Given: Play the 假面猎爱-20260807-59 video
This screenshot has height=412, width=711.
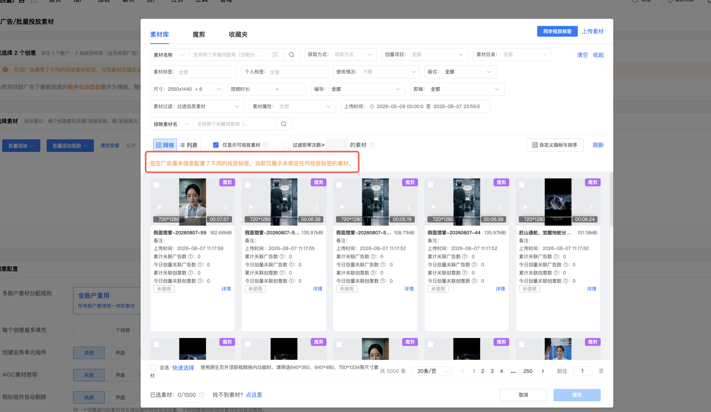Looking at the screenshot, I should (160, 207).
